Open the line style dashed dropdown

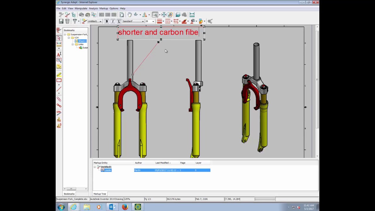click(x=171, y=21)
